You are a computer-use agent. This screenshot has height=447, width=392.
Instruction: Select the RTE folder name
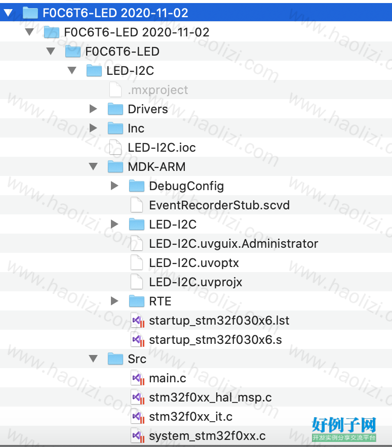point(160,301)
